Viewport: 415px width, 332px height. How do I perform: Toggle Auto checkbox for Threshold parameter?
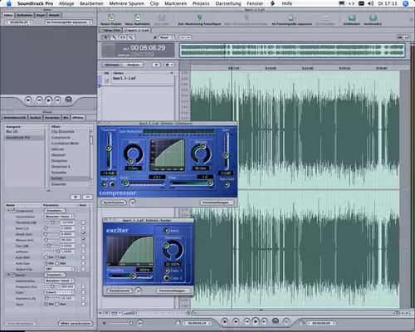click(83, 222)
